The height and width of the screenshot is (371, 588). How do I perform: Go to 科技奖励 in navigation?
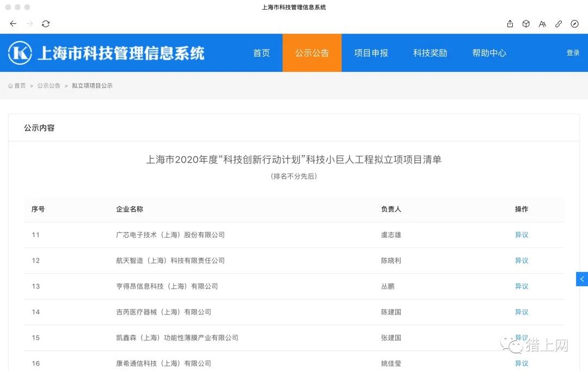tap(430, 53)
